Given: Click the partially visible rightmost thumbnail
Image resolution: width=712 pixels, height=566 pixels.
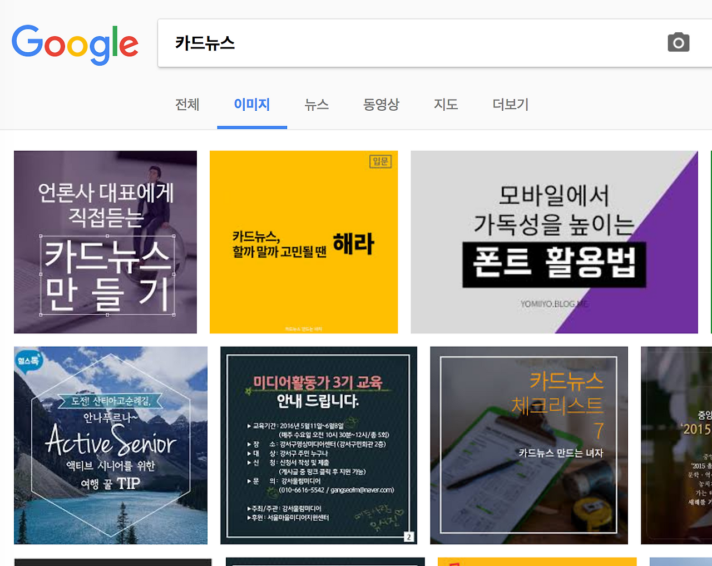Looking at the screenshot, I should (676, 445).
